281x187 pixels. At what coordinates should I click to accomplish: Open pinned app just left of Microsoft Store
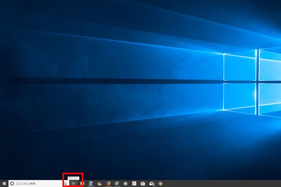click(x=134, y=183)
